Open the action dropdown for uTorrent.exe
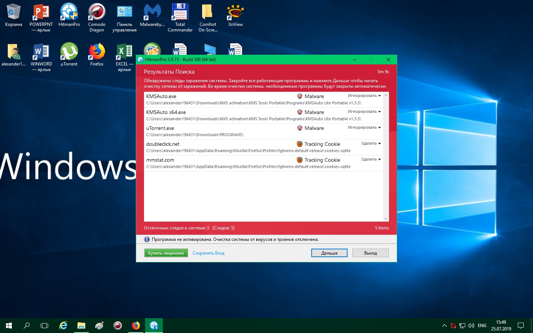This screenshot has height=333, width=533. [x=364, y=128]
